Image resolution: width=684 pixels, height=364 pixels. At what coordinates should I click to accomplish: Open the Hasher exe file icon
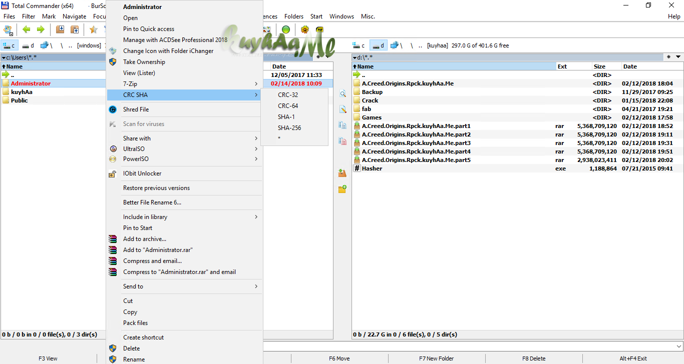pyautogui.click(x=357, y=168)
